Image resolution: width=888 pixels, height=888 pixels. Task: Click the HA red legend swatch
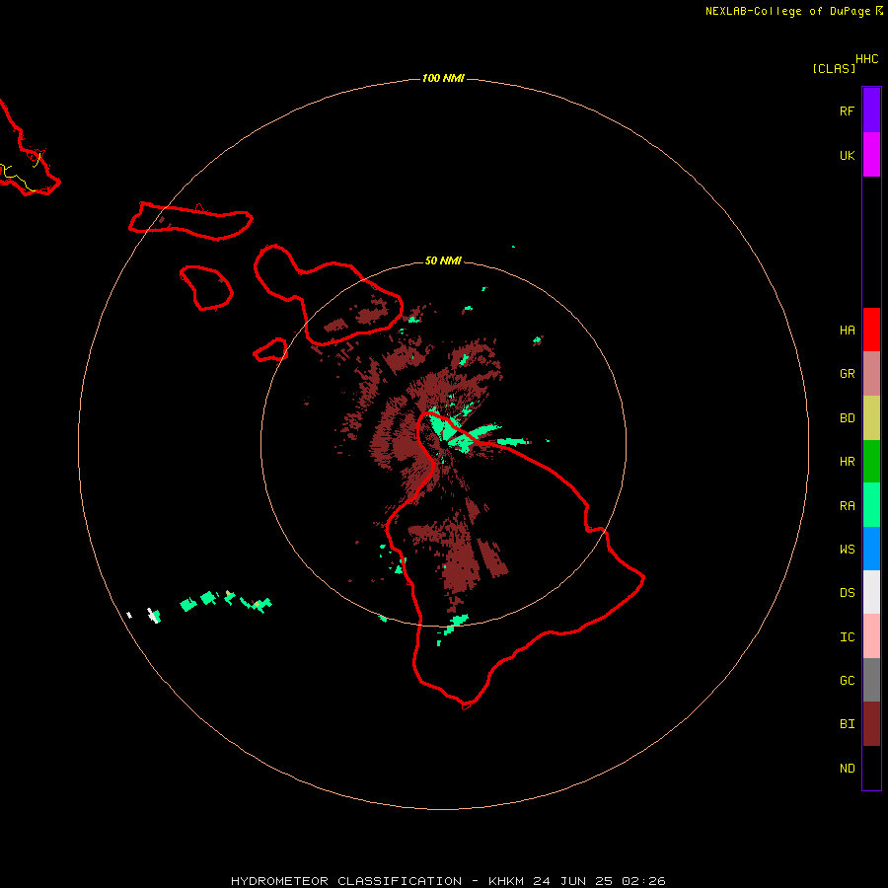(871, 330)
